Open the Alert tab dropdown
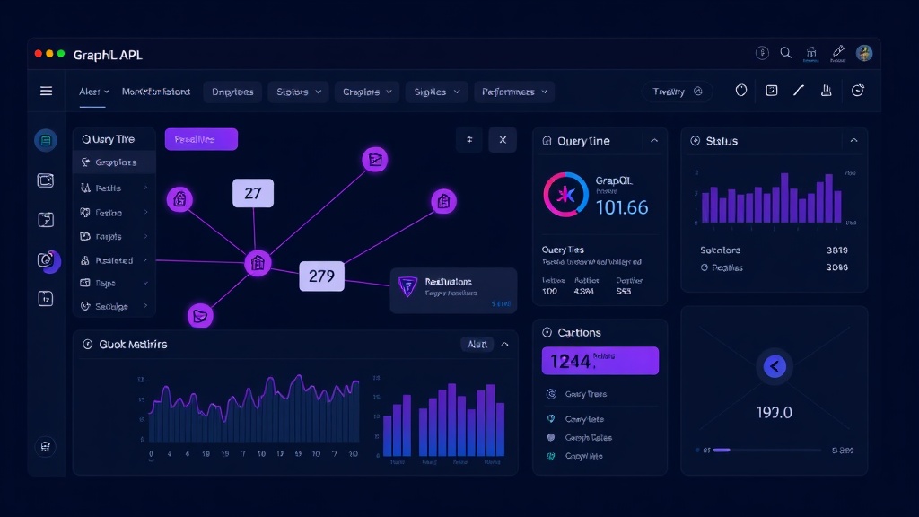919x517 pixels. 93,92
